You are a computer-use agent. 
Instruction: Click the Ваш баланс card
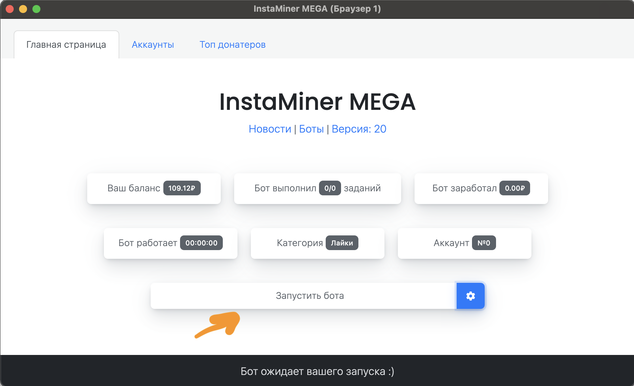click(133, 188)
